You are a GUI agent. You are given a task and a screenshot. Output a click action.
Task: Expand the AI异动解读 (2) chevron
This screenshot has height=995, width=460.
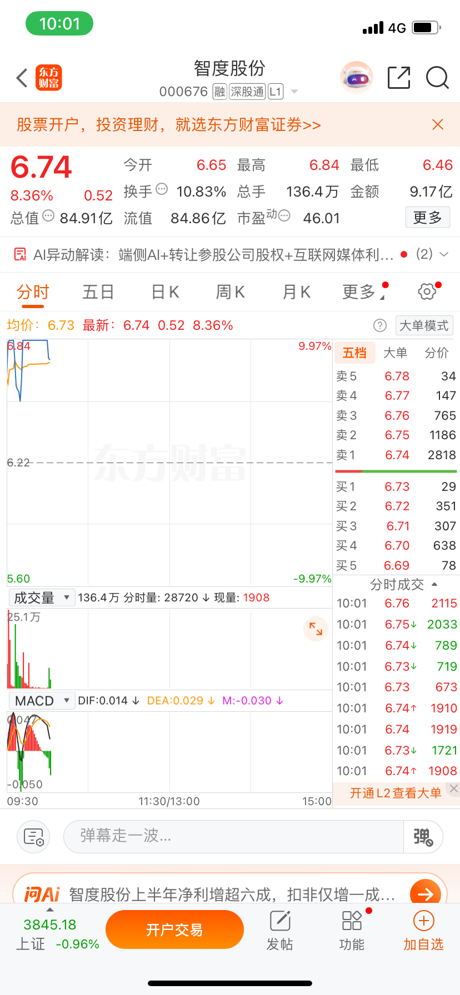444,254
